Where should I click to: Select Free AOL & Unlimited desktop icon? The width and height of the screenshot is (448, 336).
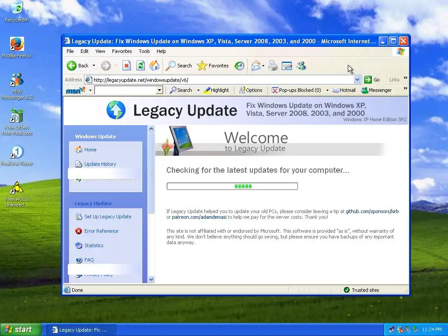pyautogui.click(x=17, y=194)
